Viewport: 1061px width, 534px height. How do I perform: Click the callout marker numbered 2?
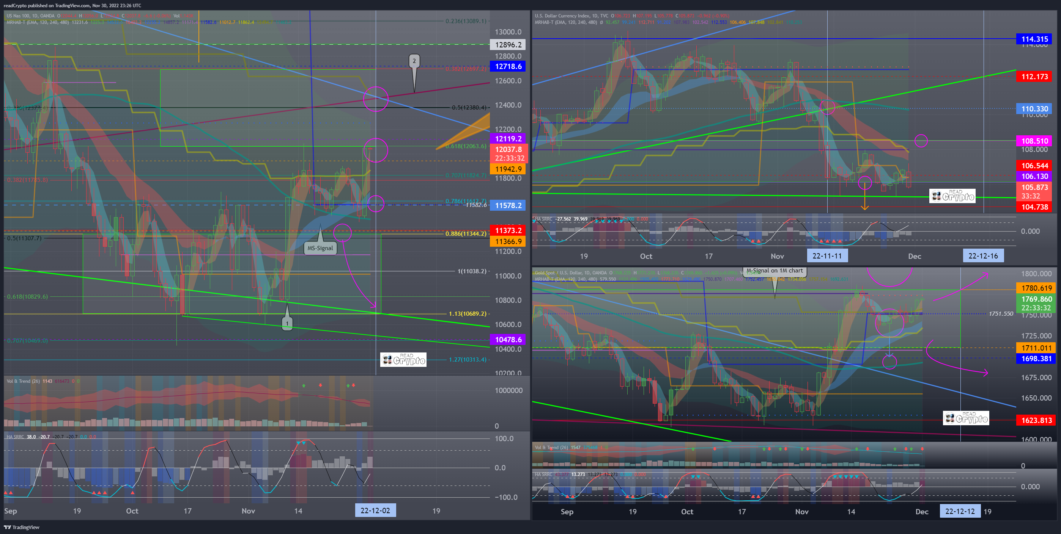pyautogui.click(x=414, y=61)
